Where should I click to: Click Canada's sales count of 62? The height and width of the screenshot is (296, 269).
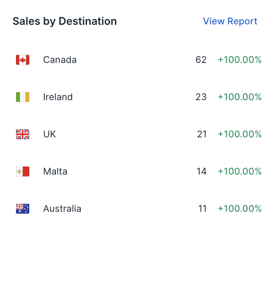(201, 60)
